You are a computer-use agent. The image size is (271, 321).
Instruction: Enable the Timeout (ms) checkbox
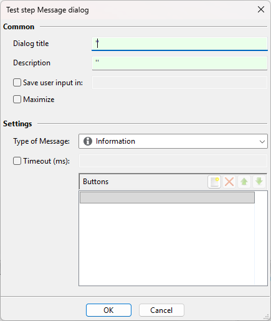coord(17,161)
